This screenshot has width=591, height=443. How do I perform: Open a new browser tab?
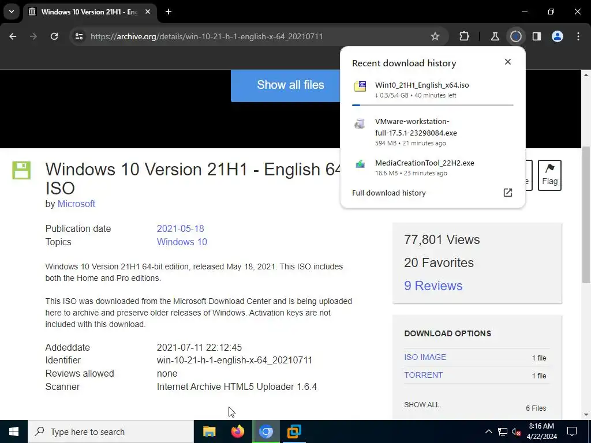[169, 12]
